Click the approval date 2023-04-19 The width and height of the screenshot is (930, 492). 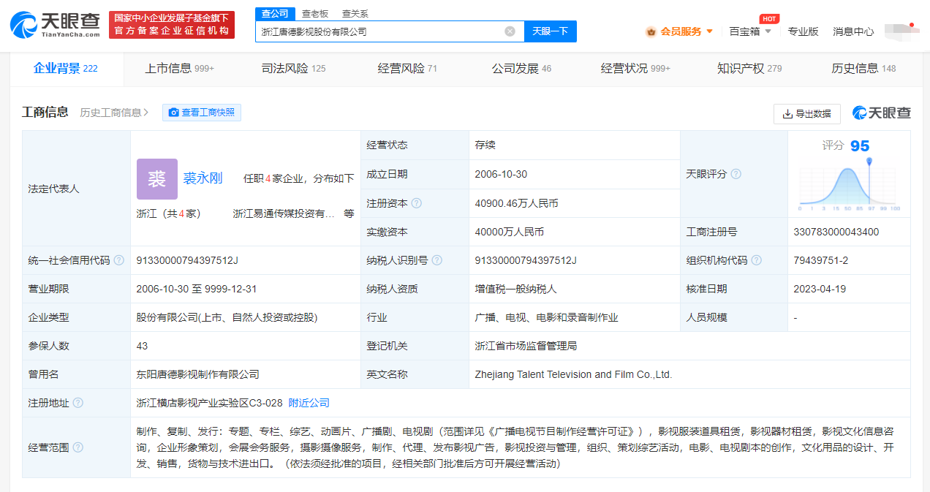point(820,289)
